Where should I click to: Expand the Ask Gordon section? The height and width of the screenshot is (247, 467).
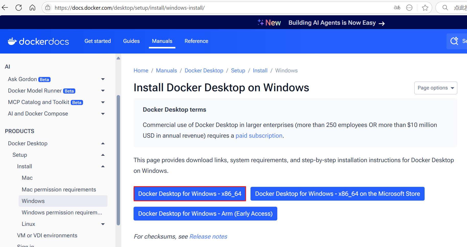coord(103,79)
